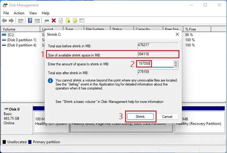Click the Volume column header
The image size is (227, 153).
pyautogui.click(x=20, y=29)
